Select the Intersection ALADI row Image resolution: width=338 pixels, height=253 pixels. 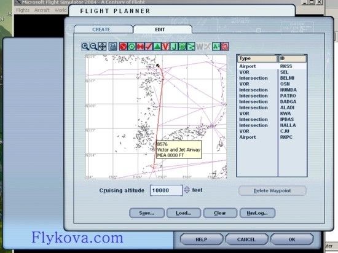click(272, 107)
